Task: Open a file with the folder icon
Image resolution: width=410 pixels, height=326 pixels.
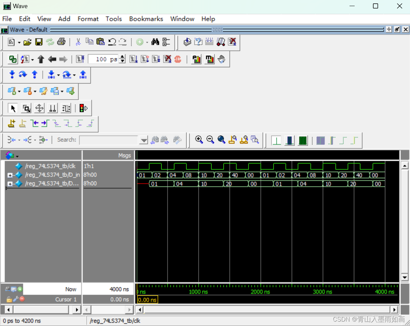Action: coord(28,42)
